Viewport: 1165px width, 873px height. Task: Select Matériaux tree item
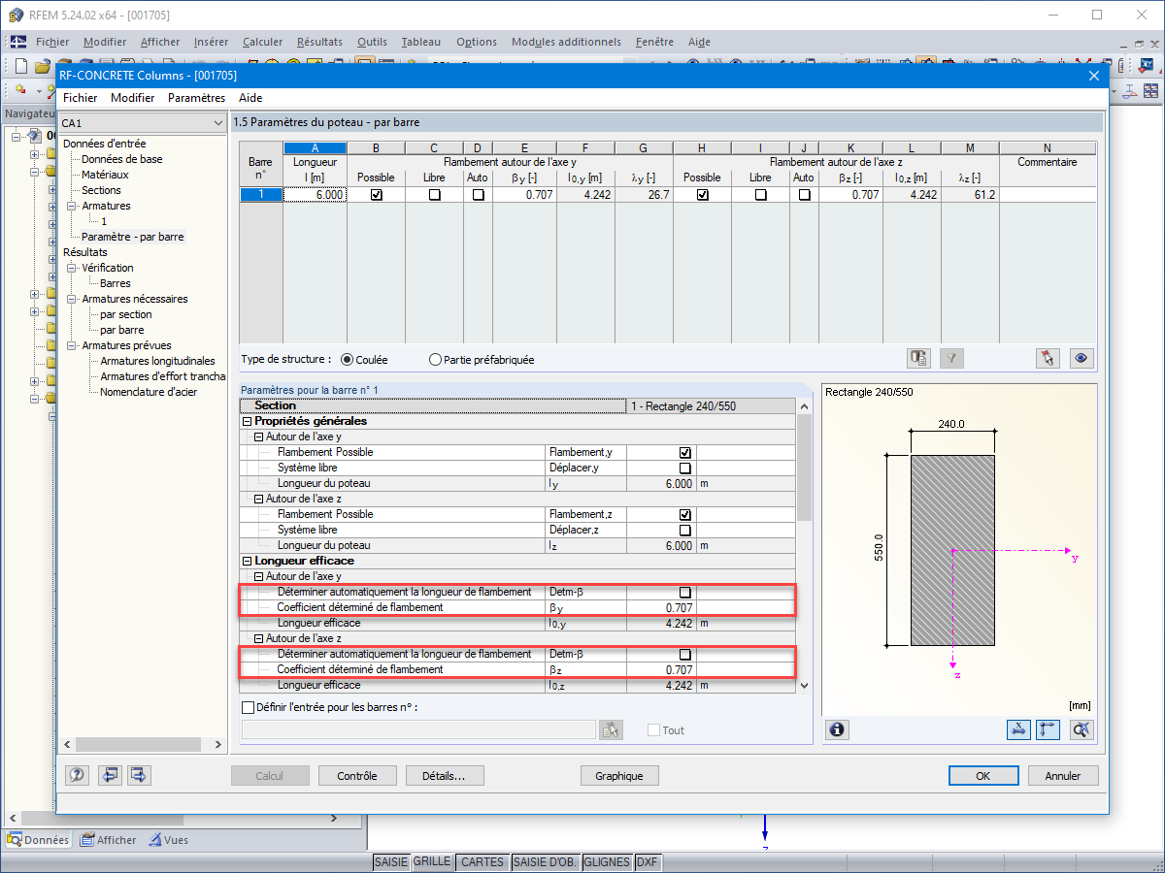tap(105, 175)
